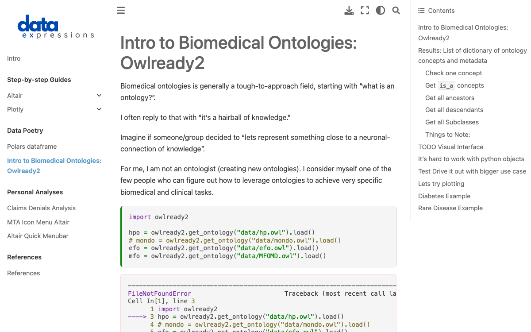Screen dimensions: 531x332
Task: Click the Step-by-step Guides caption
Action: [39, 80]
